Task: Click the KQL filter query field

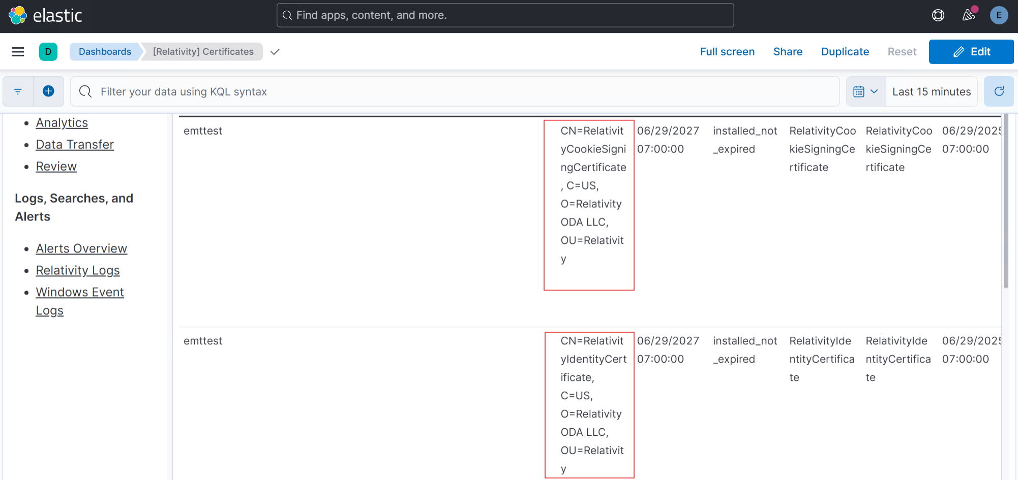Action: 458,91
